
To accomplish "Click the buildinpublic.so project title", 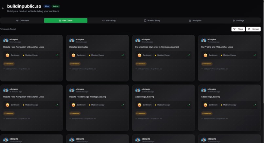I will (24, 6).
